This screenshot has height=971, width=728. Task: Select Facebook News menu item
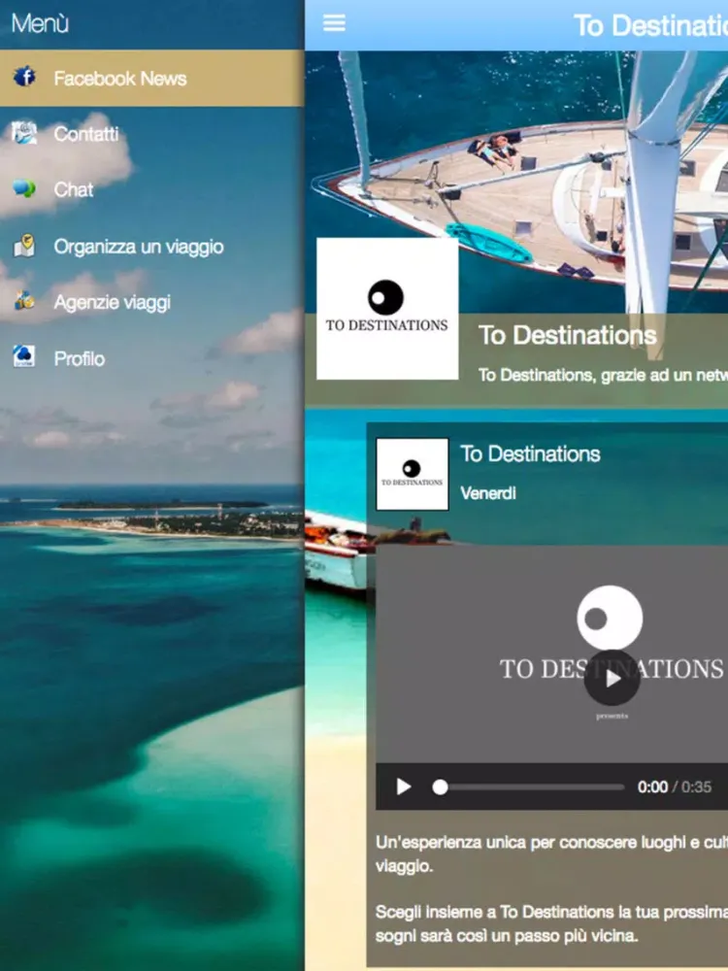[x=151, y=78]
